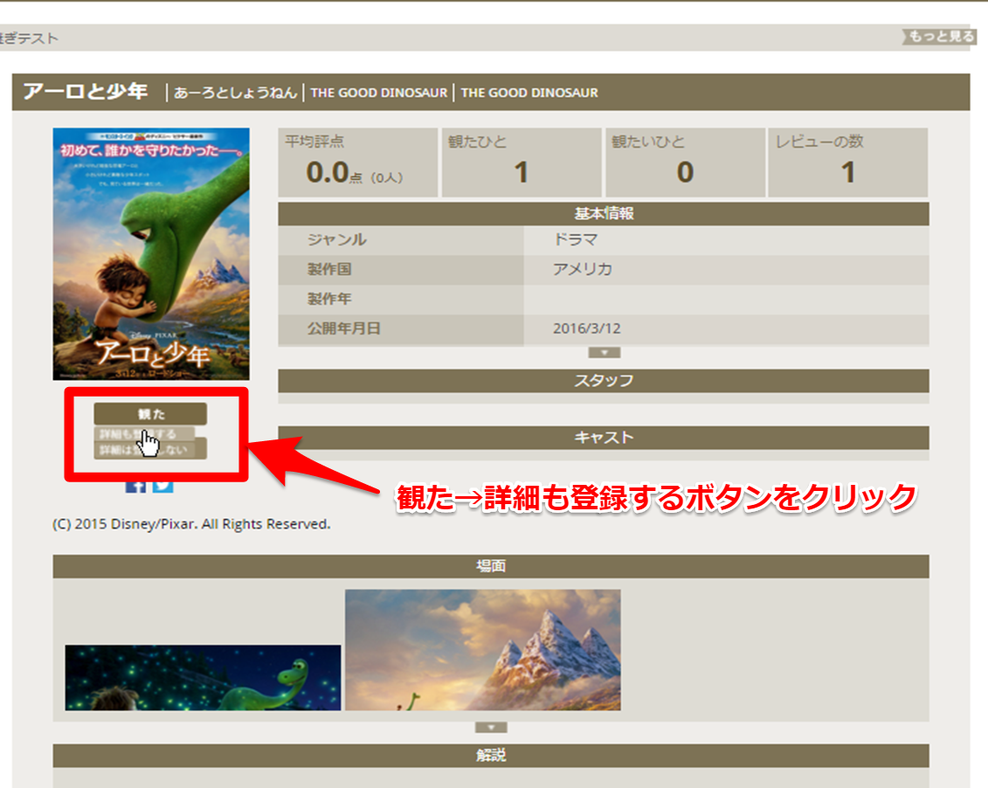Click the レビューの数 count box
The height and width of the screenshot is (788, 988).
(x=847, y=162)
